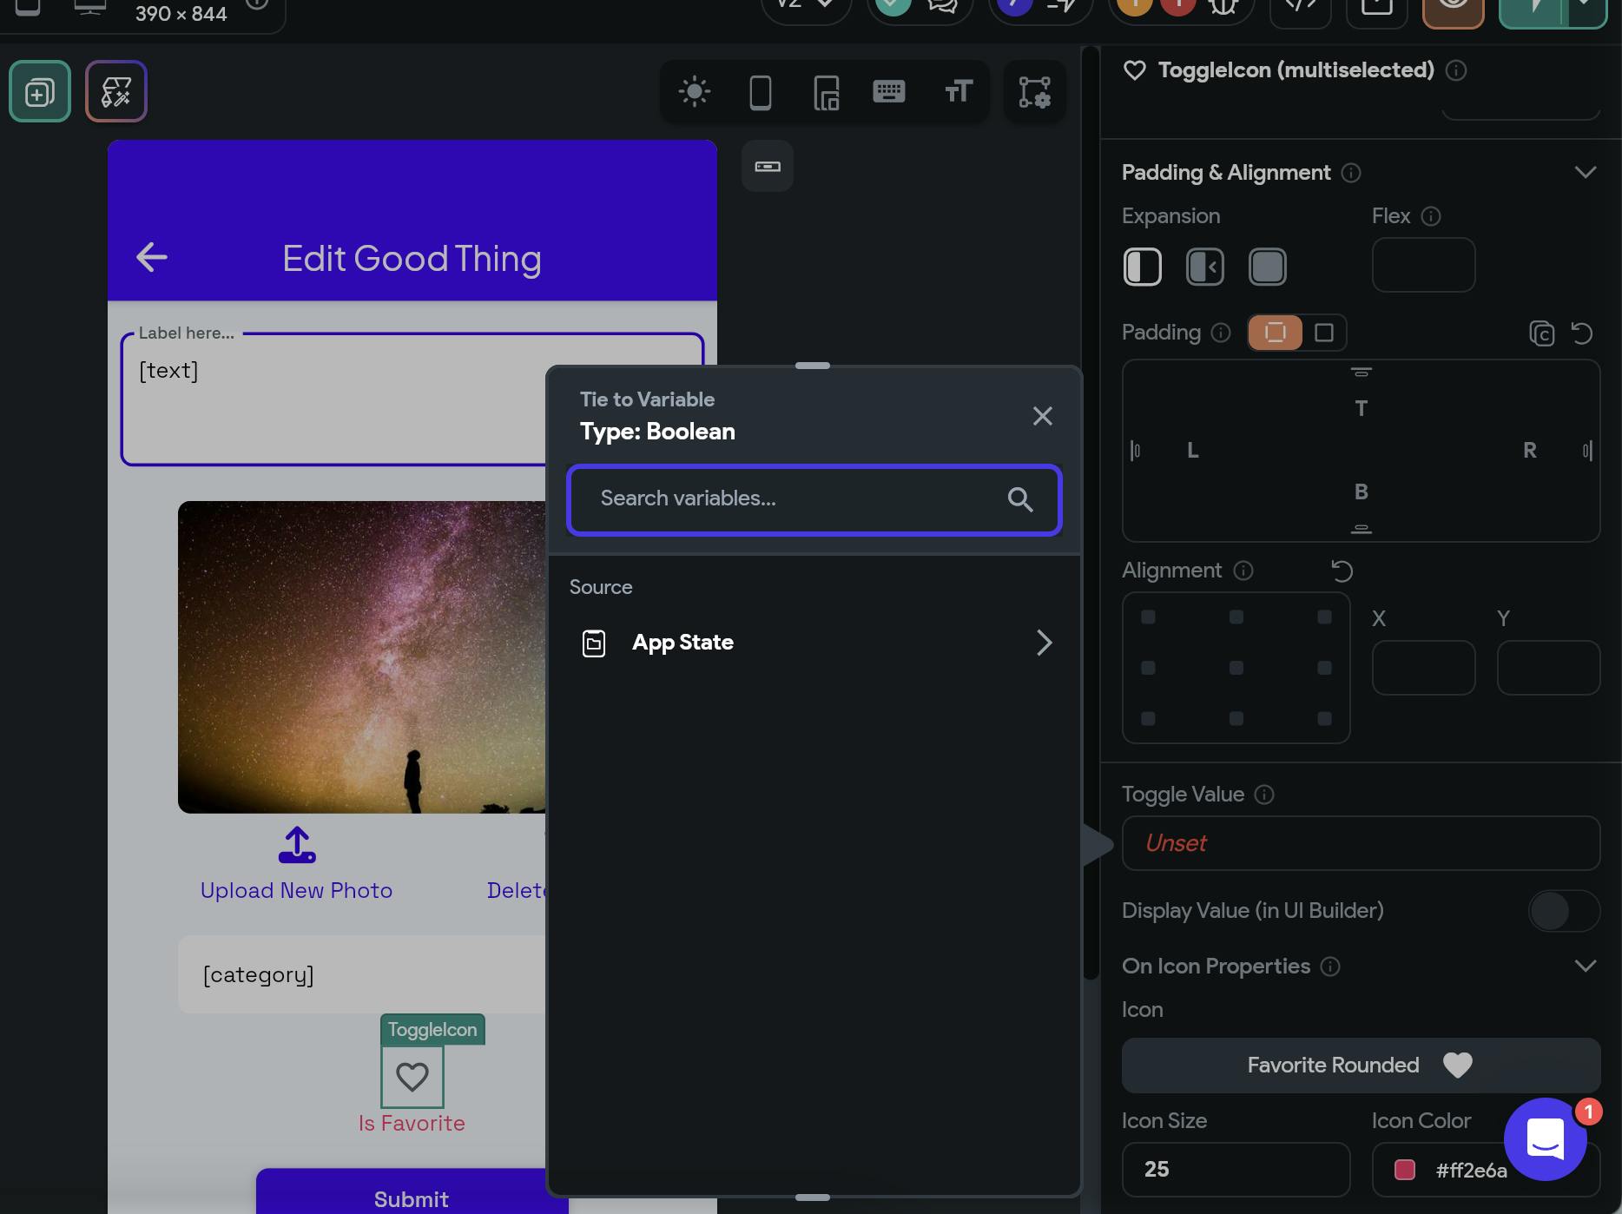
Task: Click the Submit button on canvas
Action: point(412,1191)
